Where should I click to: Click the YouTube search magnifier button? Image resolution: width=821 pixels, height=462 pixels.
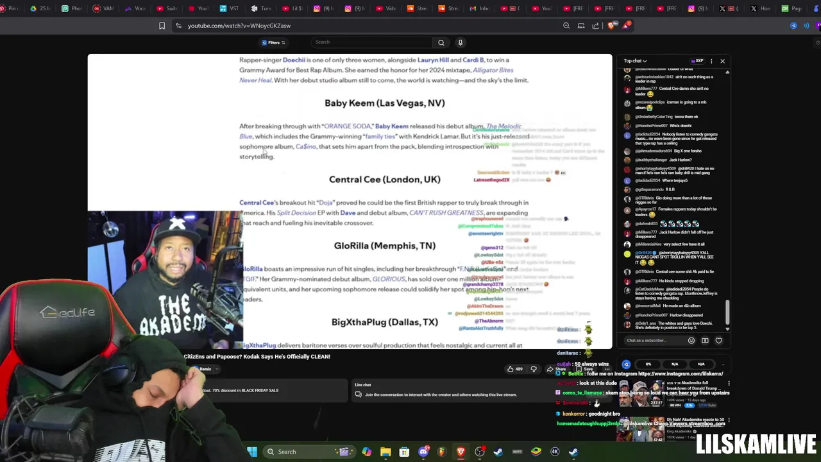[x=441, y=42]
